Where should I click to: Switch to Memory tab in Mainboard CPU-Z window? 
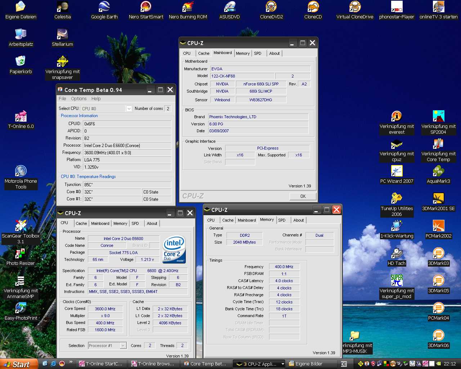[x=243, y=53]
